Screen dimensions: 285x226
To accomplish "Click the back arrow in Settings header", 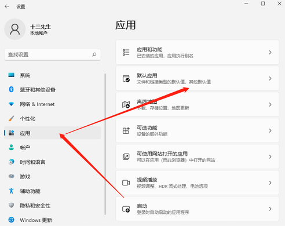I will click(x=7, y=6).
